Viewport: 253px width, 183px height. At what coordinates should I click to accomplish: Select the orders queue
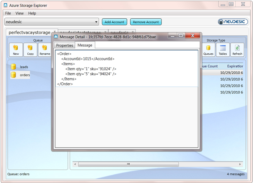coord(20,75)
